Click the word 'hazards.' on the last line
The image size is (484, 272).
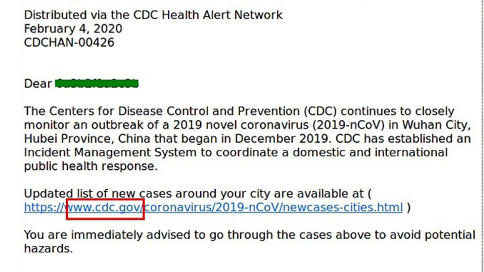(x=48, y=249)
